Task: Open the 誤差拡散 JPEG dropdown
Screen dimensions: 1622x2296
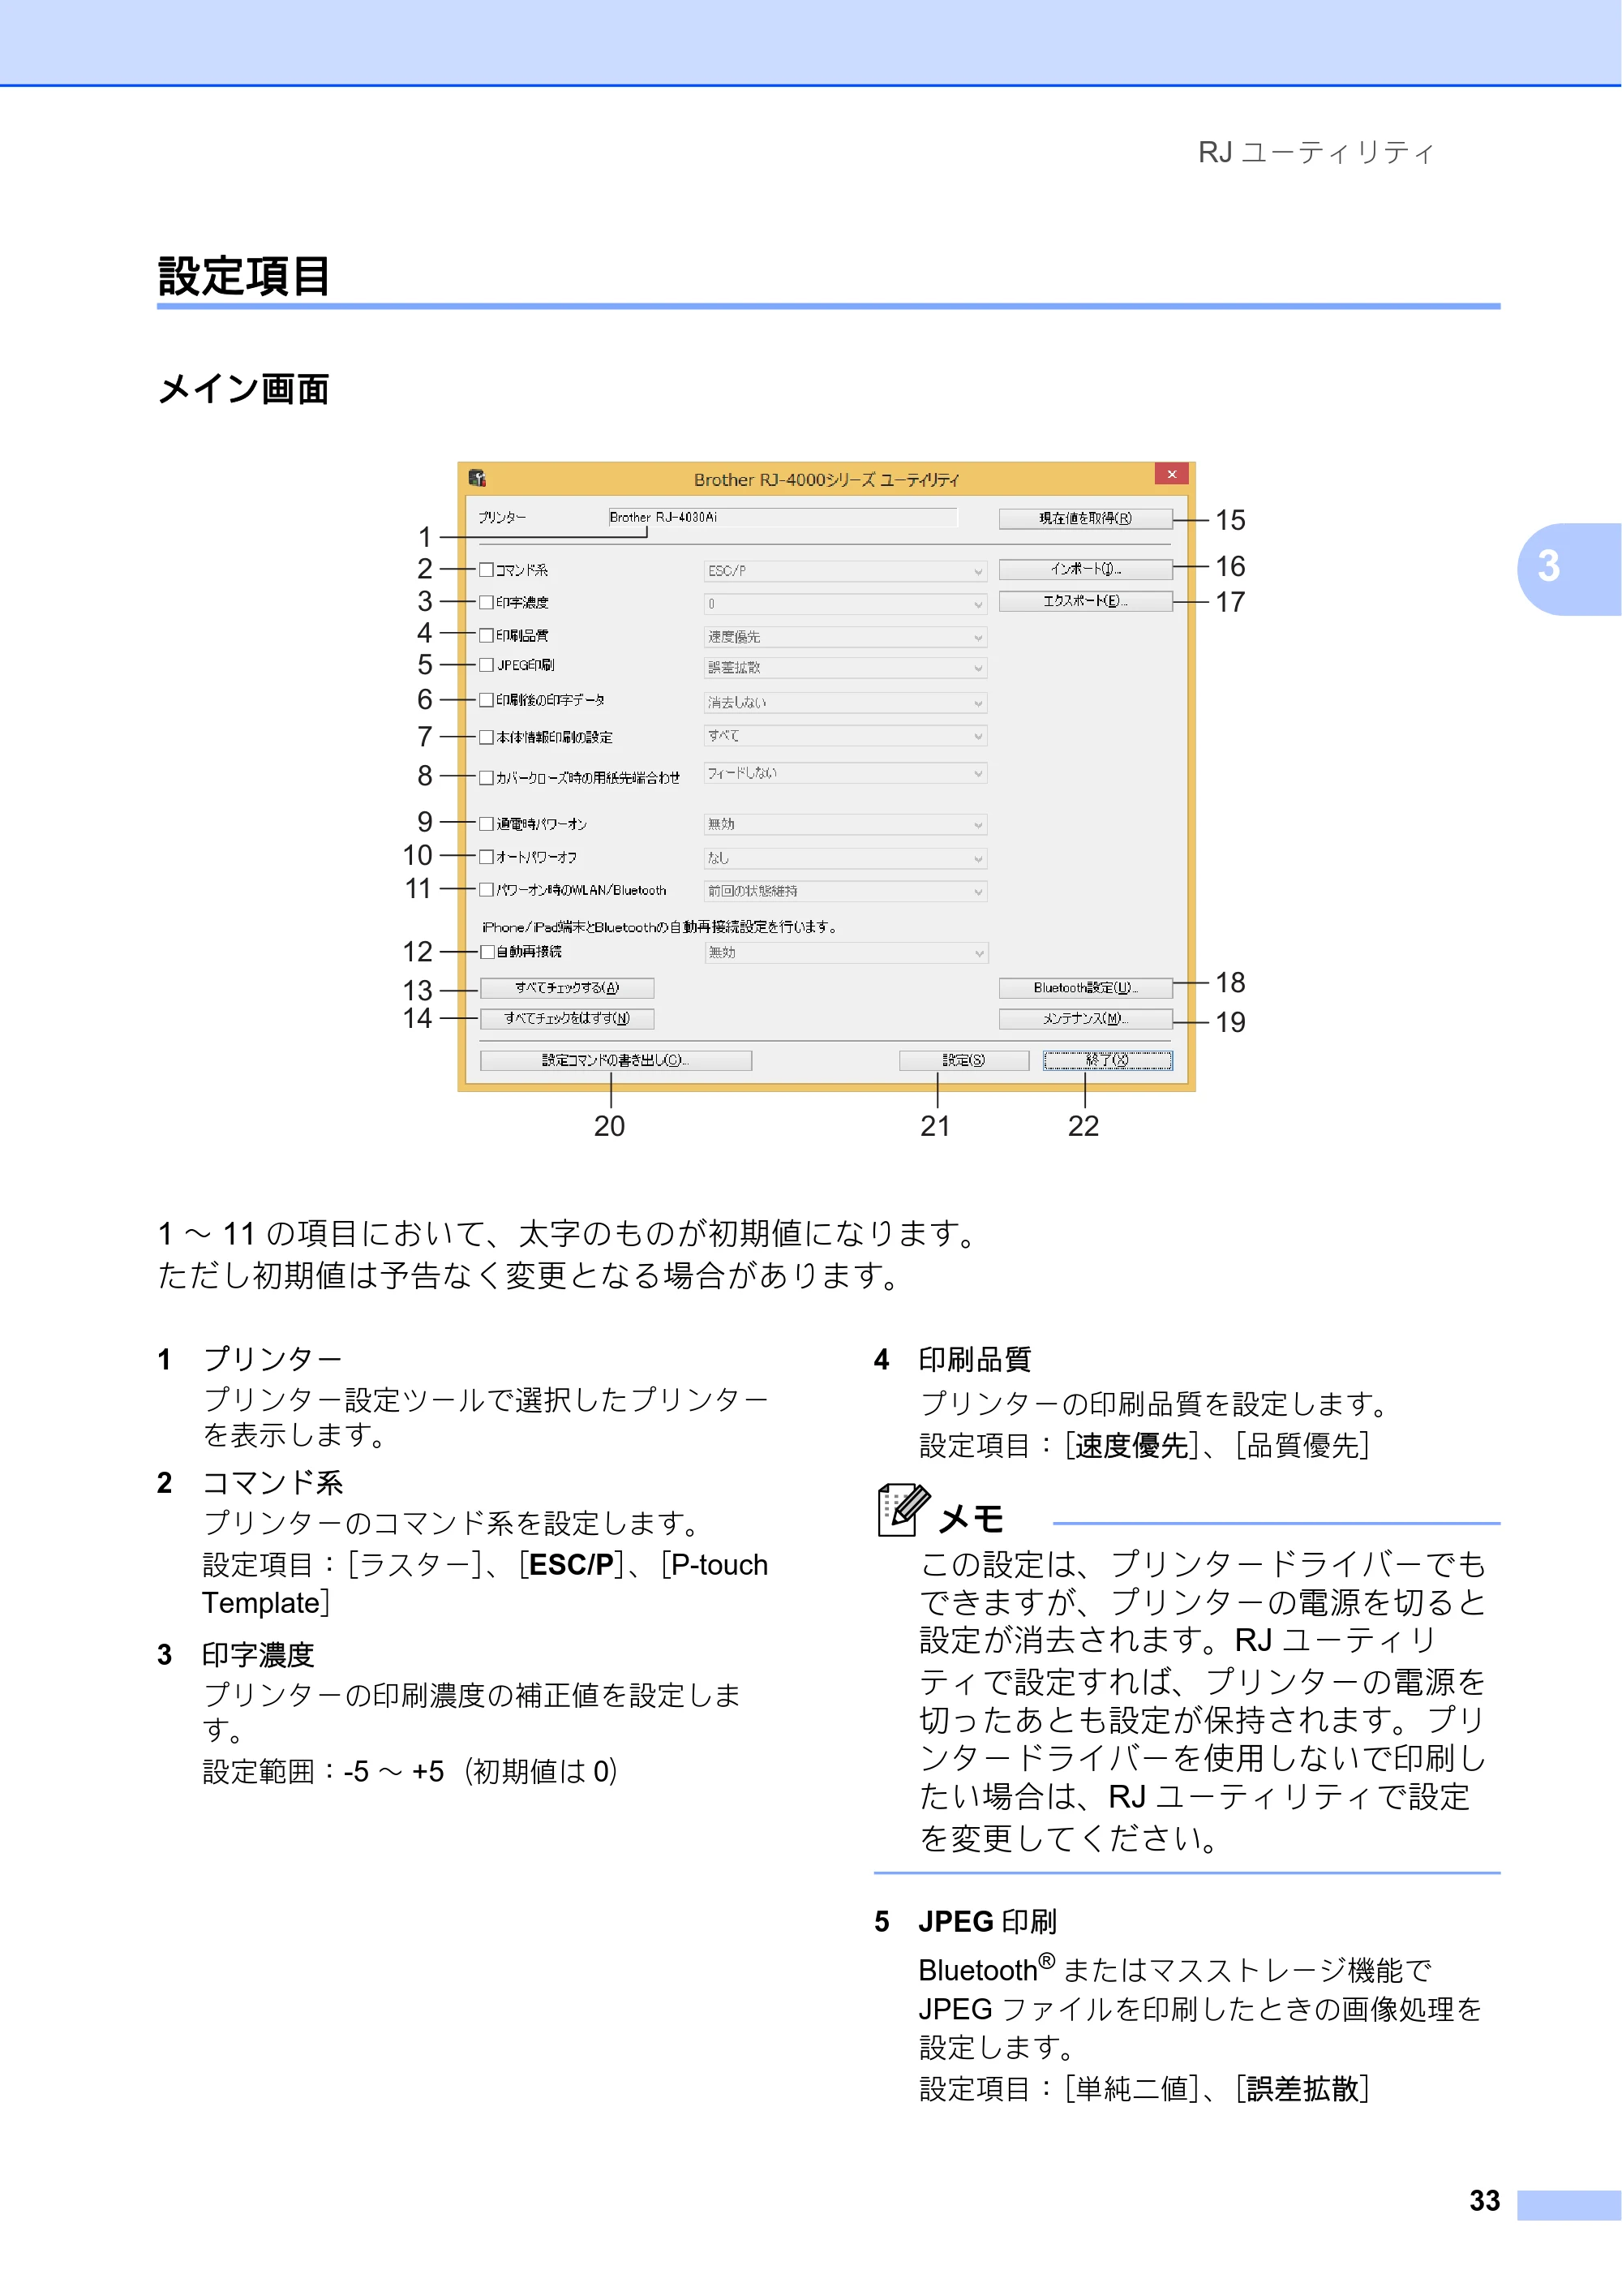Action: click(846, 667)
